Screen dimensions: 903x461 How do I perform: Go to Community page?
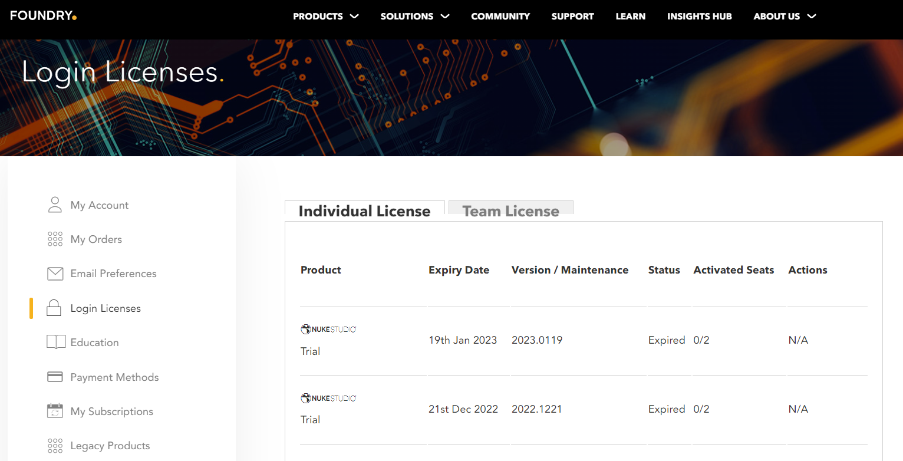tap(500, 17)
